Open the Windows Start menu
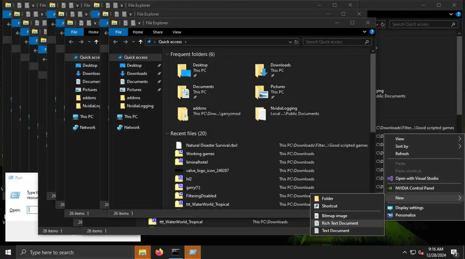 [x=8, y=252]
